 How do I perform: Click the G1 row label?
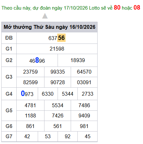(9, 49)
